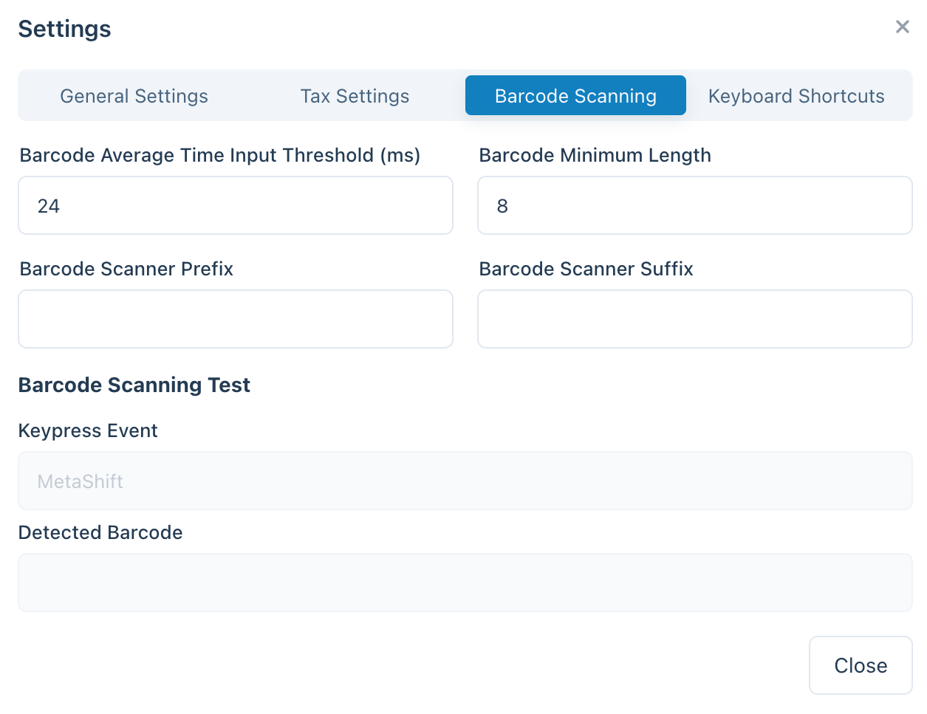Focus the empty Barcode Scanner Prefix input

tap(236, 319)
